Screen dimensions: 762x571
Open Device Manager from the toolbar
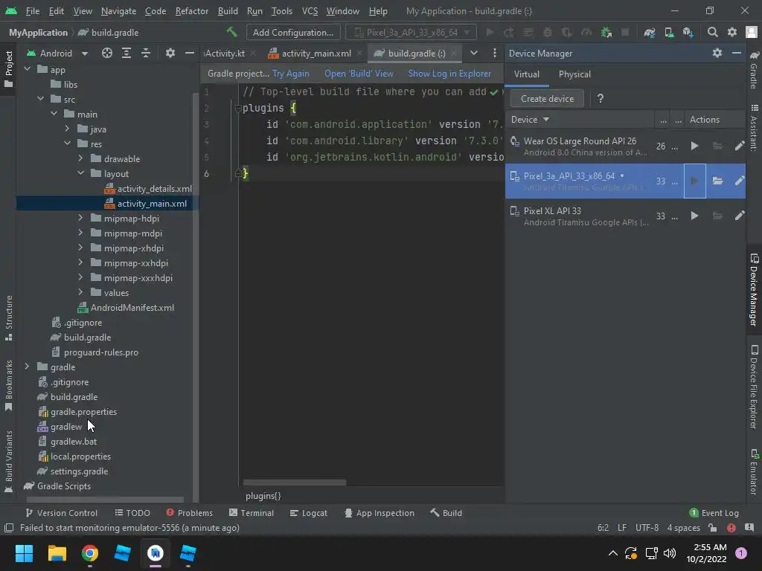(x=669, y=32)
